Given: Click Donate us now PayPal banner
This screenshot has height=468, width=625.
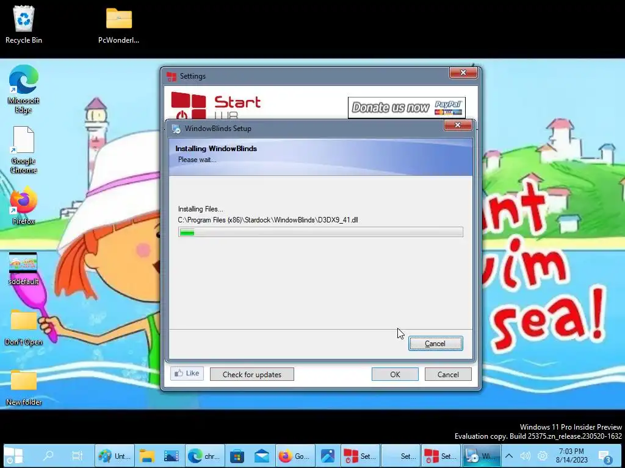Looking at the screenshot, I should (x=406, y=107).
